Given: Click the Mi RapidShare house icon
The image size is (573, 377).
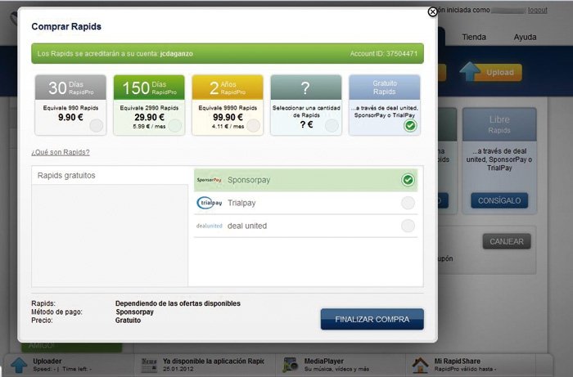Looking at the screenshot, I should (420, 365).
